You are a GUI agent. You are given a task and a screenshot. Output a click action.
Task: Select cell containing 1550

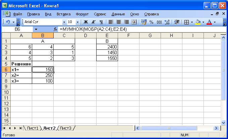107,58
